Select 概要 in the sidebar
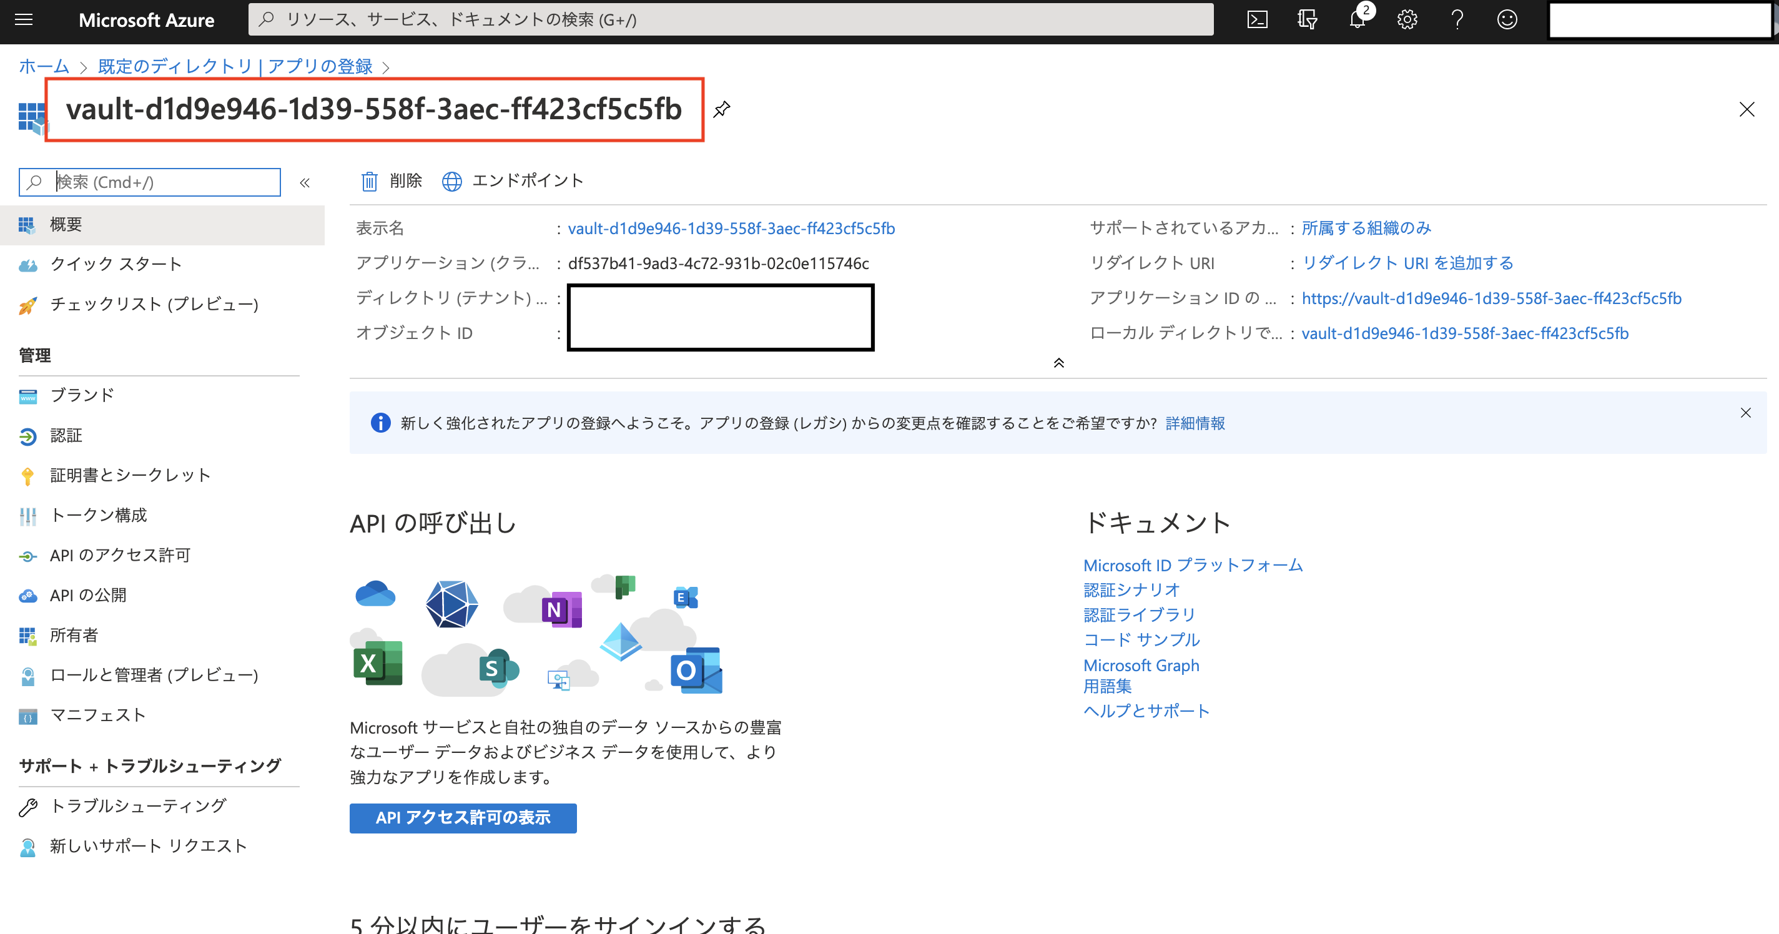Screen dimensions: 1779x934 tap(162, 225)
